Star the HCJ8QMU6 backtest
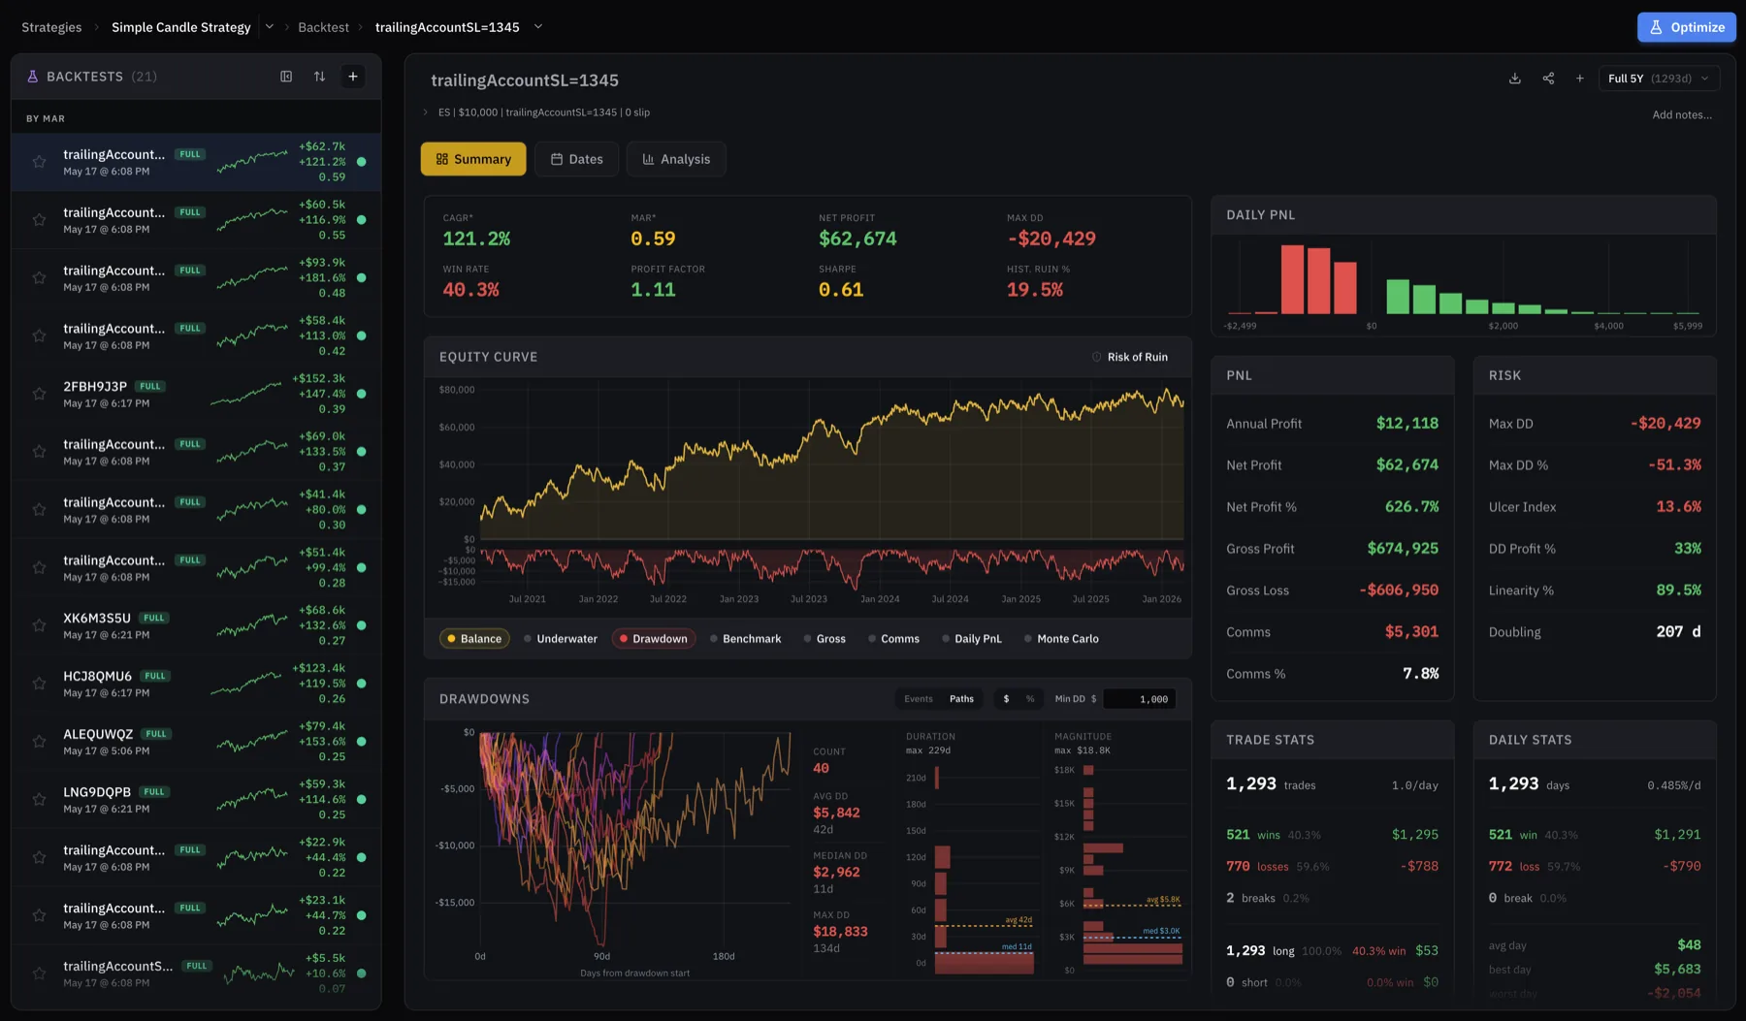1746x1021 pixels. coord(39,684)
